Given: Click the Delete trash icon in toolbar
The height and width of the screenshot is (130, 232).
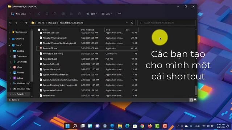Looking at the screenshot, I should 79,14.
